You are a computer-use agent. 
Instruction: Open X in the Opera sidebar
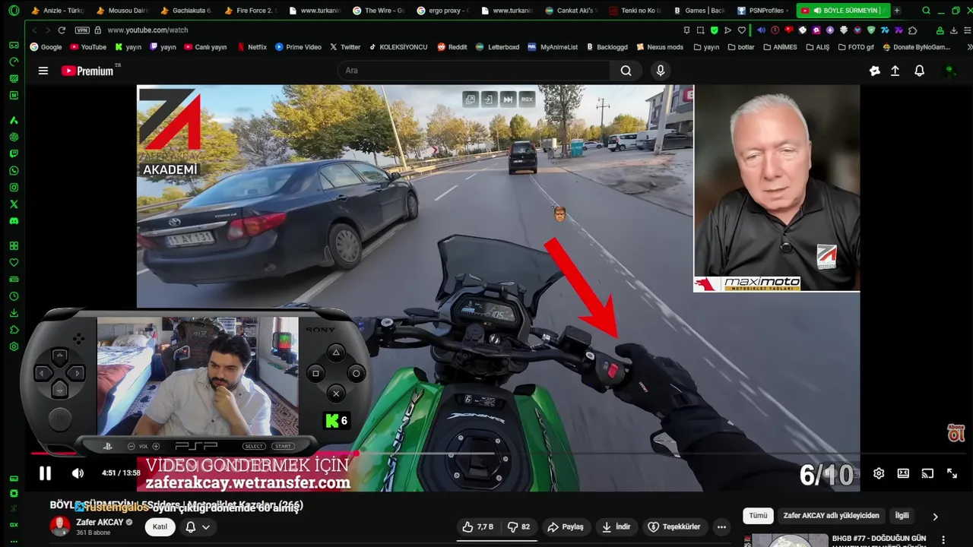click(x=14, y=204)
